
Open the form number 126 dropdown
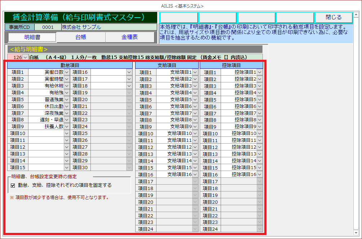coord(25,58)
